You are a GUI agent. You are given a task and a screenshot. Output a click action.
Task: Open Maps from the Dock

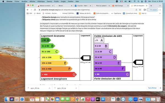[47, 99]
